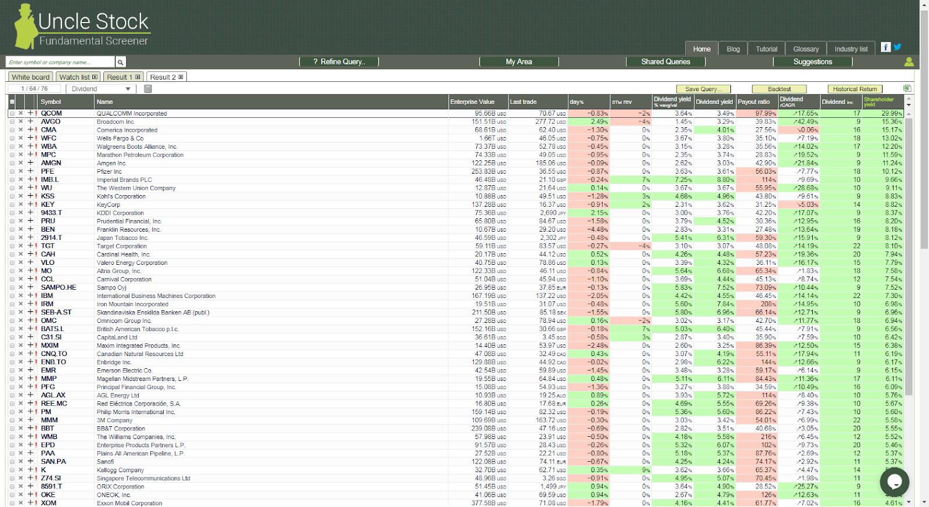
Task: Open the user account icon
Action: (x=909, y=62)
